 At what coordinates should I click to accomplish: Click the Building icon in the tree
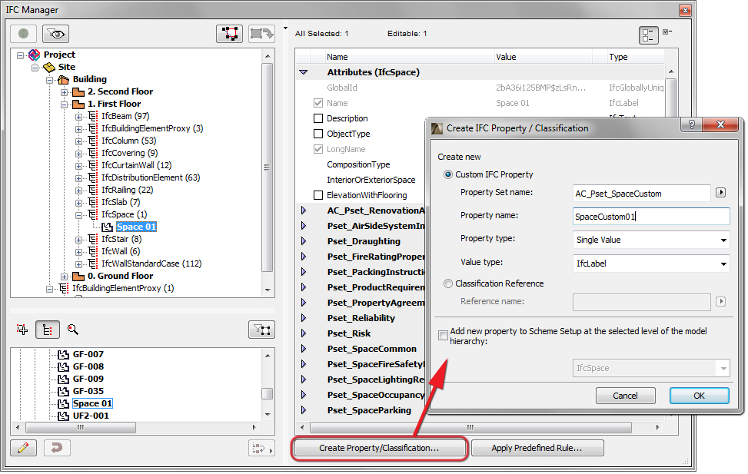(64, 80)
